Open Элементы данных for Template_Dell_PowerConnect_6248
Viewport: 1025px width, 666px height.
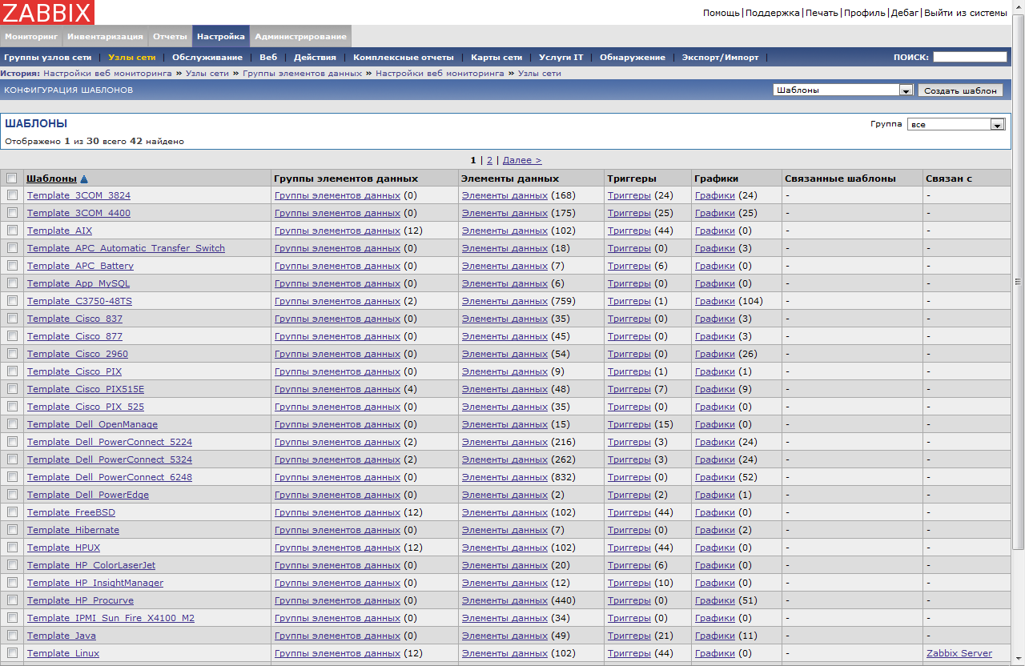(x=504, y=477)
